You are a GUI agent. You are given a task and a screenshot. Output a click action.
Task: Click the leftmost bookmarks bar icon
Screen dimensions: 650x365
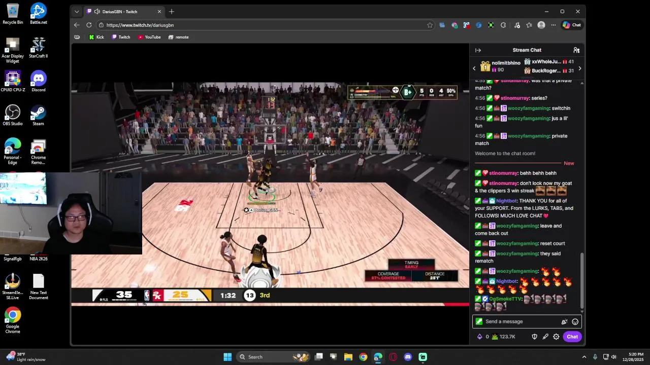pos(77,37)
